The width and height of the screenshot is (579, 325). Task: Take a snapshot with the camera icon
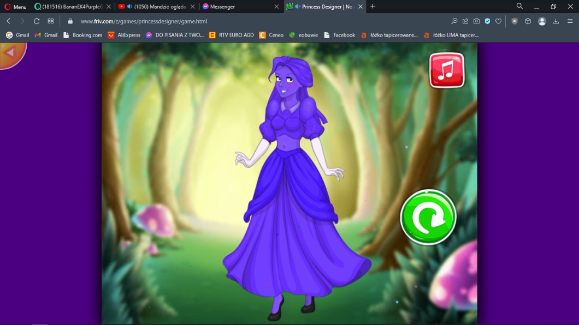[x=476, y=21]
